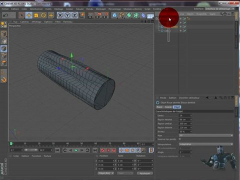Open the Fichier menu
Image resolution: width=240 pixels, height=180 pixels.
5,9
